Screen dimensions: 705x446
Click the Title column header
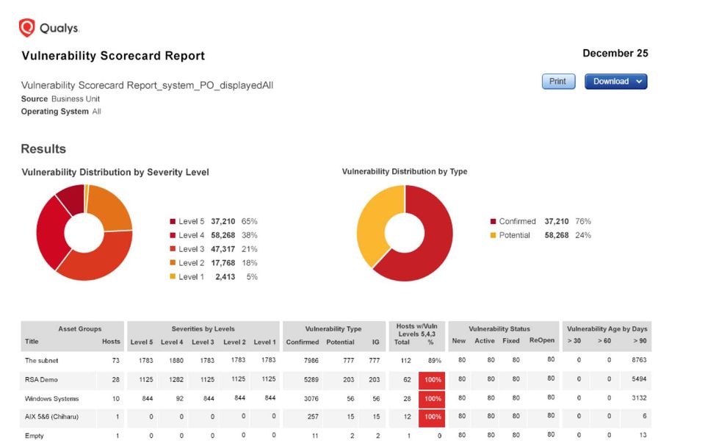(x=32, y=342)
